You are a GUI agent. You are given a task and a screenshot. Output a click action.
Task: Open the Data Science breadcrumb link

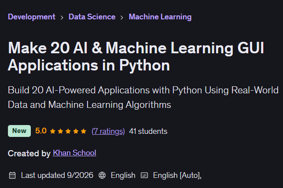[x=92, y=17]
